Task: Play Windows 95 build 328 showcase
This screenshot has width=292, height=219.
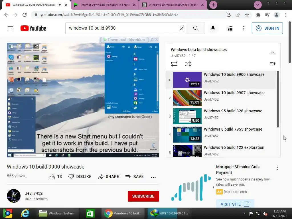Action: coord(221,116)
